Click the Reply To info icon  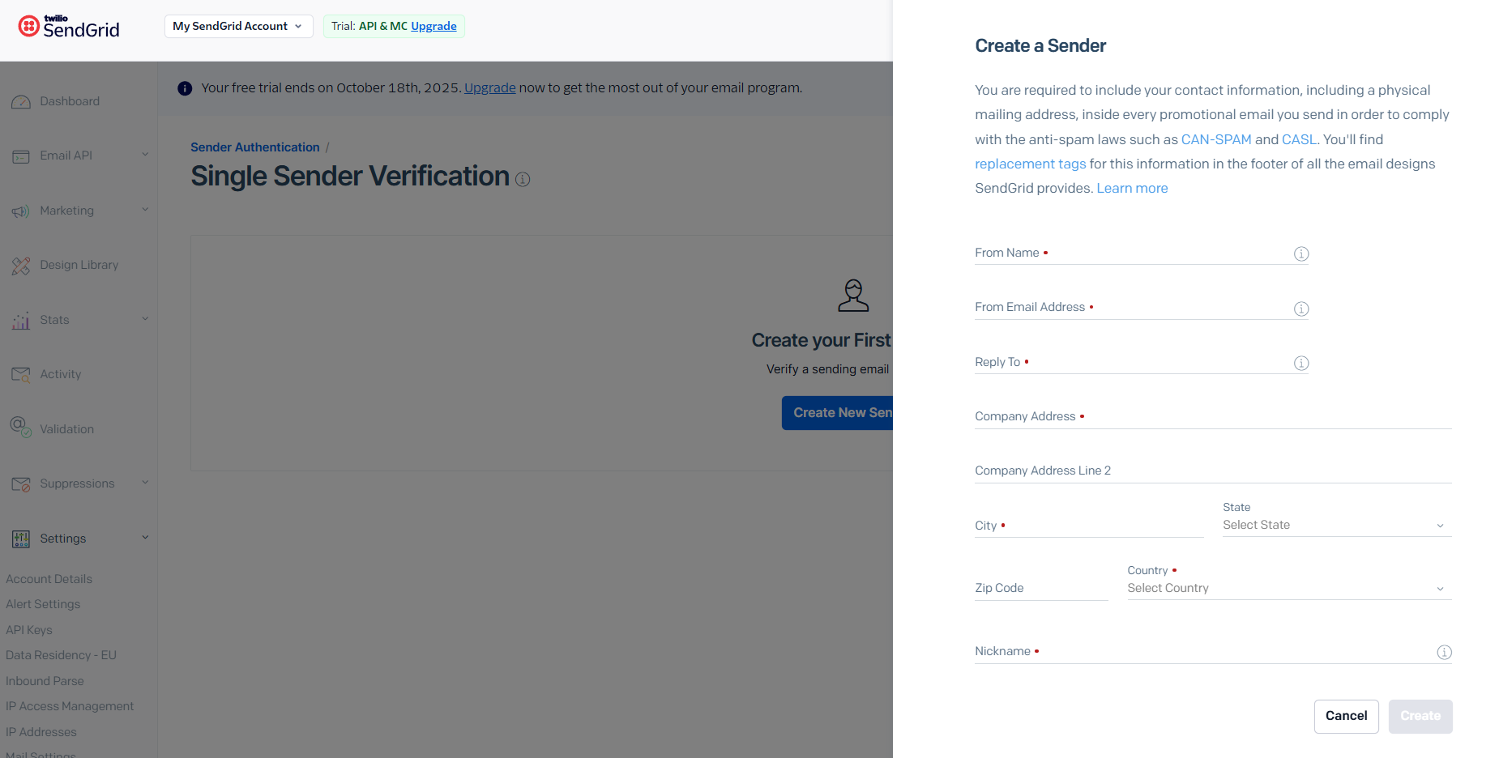coord(1301,363)
